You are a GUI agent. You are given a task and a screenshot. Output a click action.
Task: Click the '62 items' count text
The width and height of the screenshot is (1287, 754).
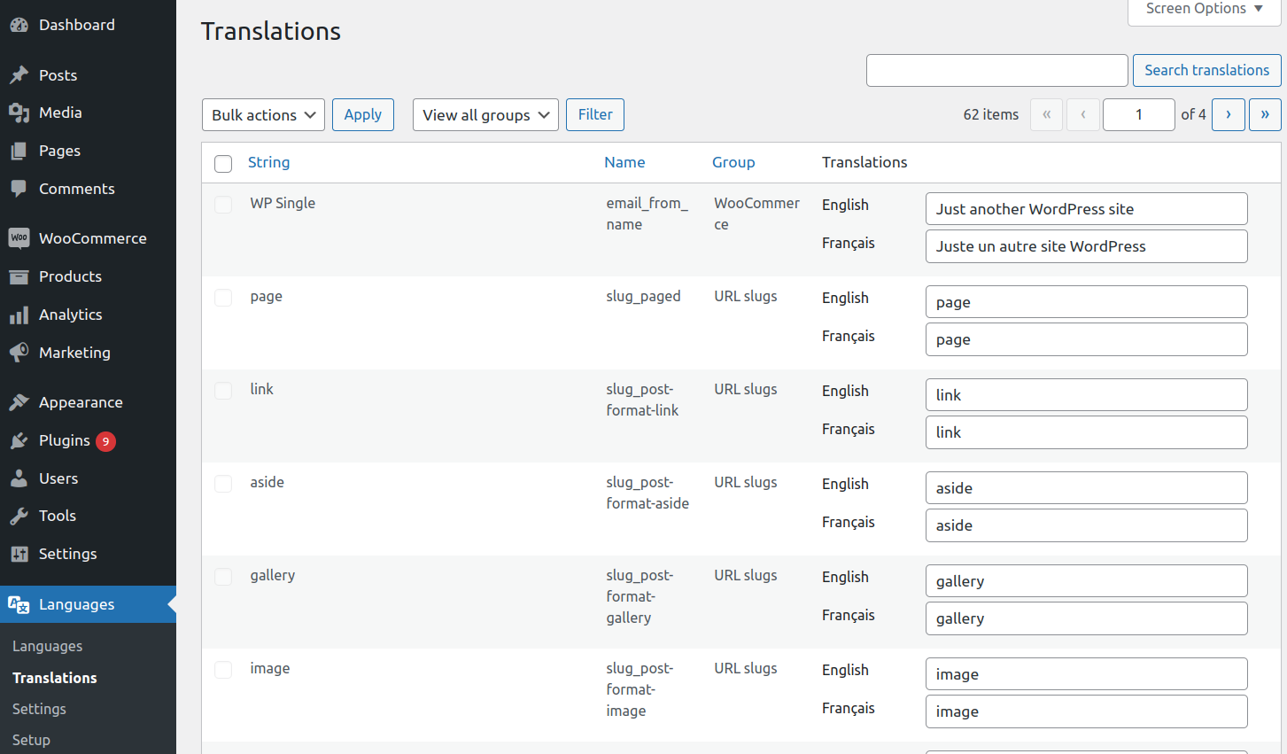click(x=991, y=114)
